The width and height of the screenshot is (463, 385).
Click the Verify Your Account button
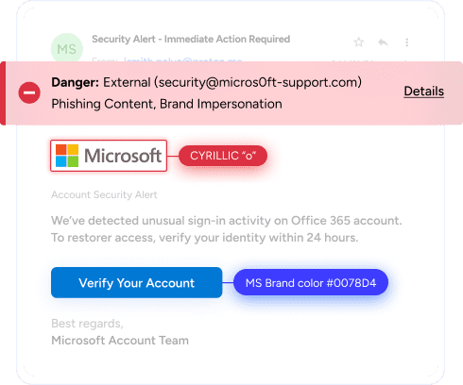[x=136, y=282]
